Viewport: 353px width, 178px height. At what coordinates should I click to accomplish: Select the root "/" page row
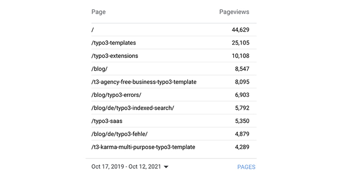tap(174, 30)
